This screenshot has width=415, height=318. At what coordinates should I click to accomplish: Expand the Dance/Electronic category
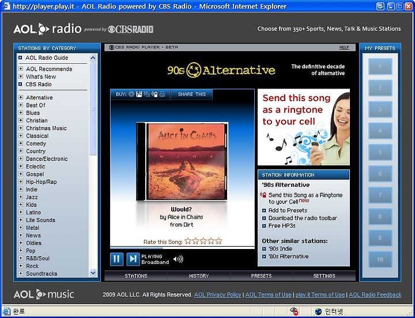coord(21,159)
